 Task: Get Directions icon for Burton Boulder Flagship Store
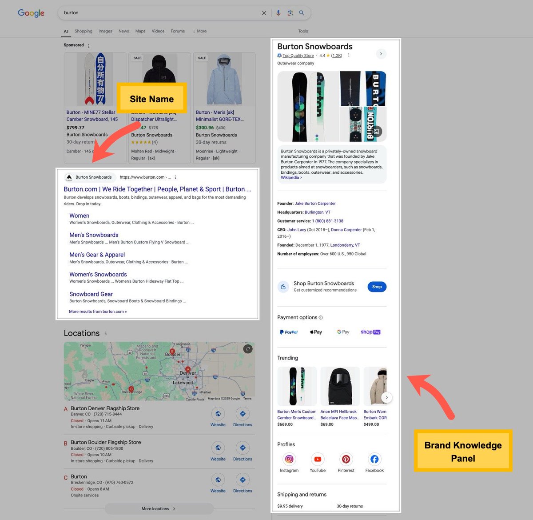[x=243, y=448]
